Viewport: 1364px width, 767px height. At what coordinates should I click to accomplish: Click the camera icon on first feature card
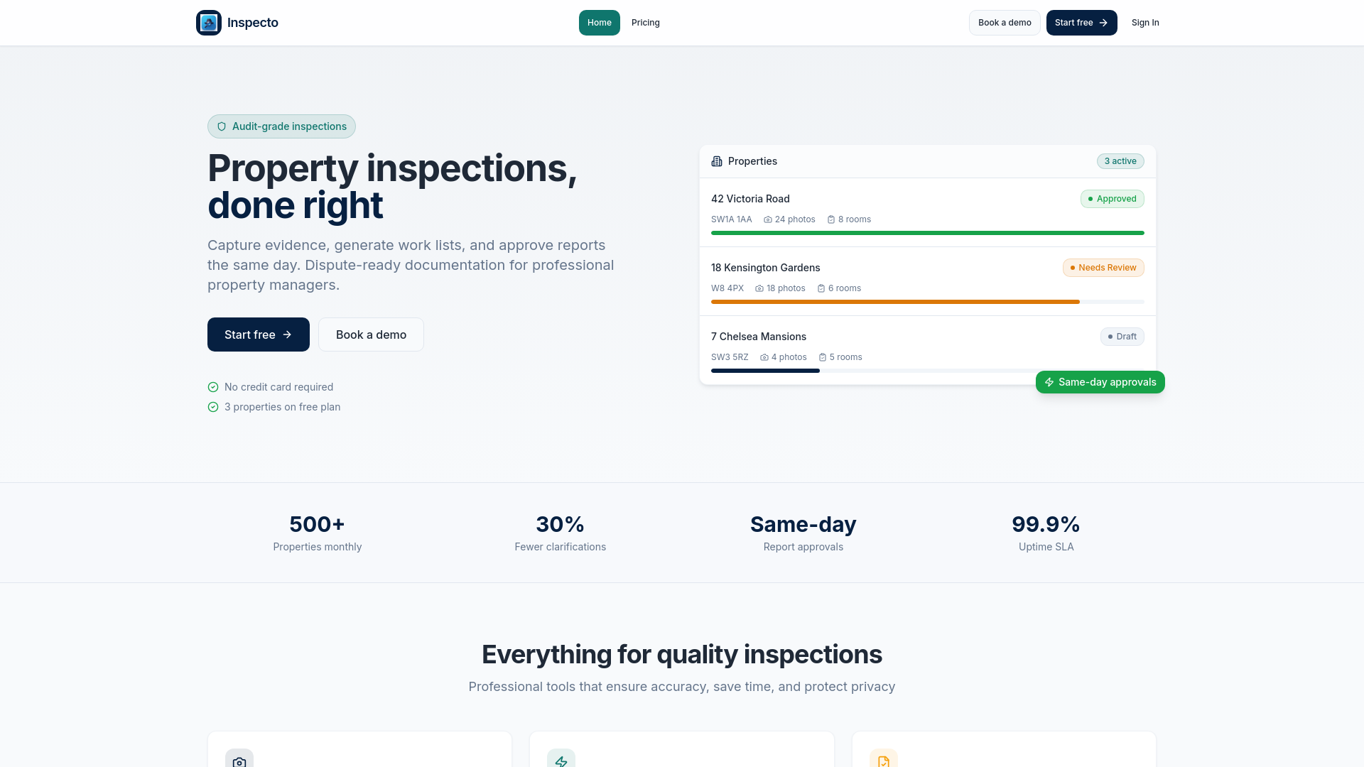point(239,761)
